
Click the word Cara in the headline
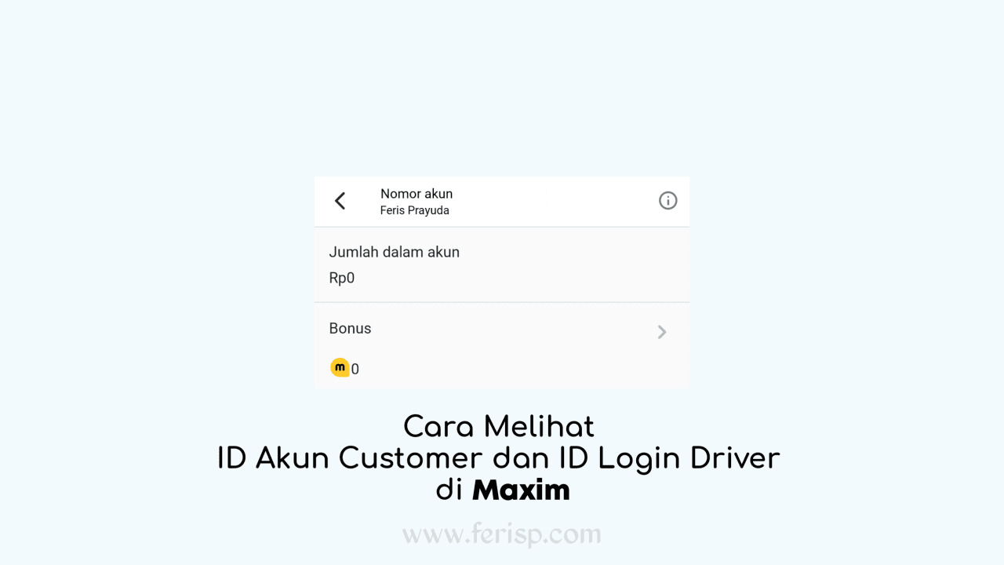point(438,427)
